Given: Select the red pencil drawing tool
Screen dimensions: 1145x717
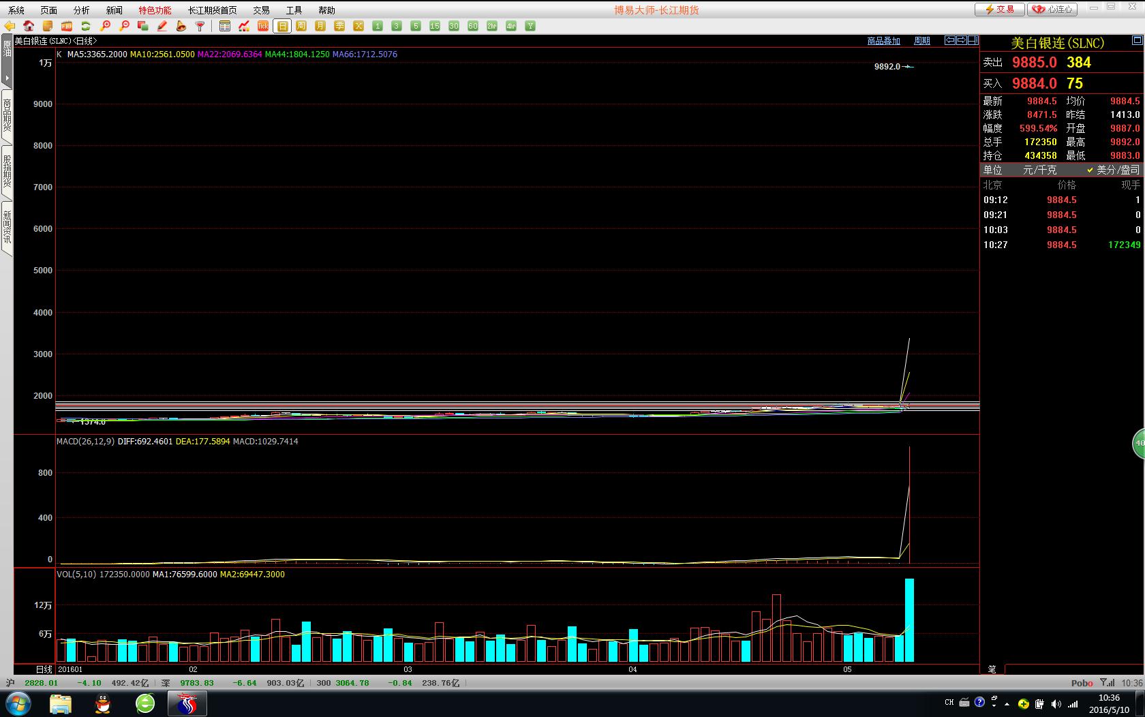Looking at the screenshot, I should click(x=162, y=26).
